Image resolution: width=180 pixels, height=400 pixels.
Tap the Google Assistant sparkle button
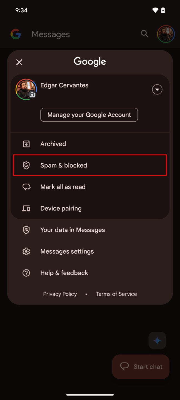[x=157, y=340]
